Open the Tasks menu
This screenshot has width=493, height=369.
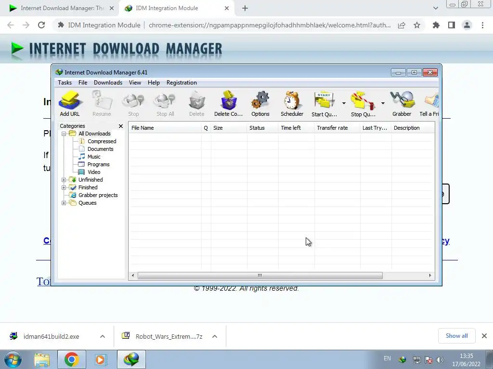(65, 83)
